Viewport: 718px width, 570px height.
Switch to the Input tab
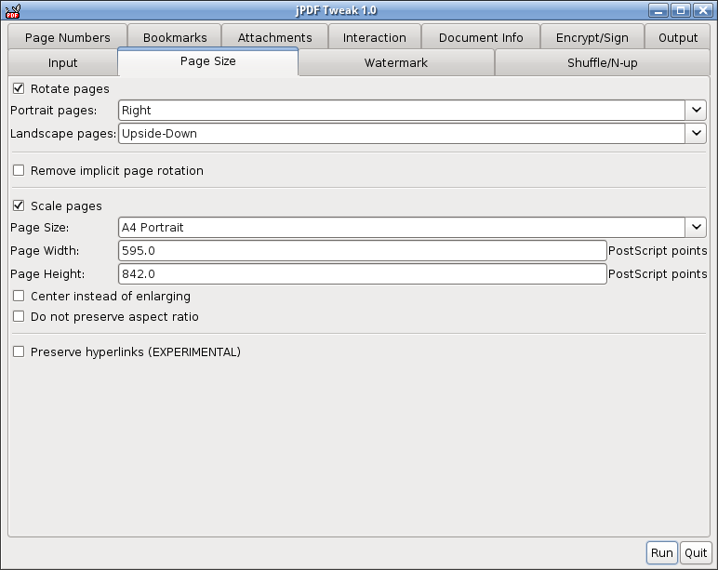point(62,62)
